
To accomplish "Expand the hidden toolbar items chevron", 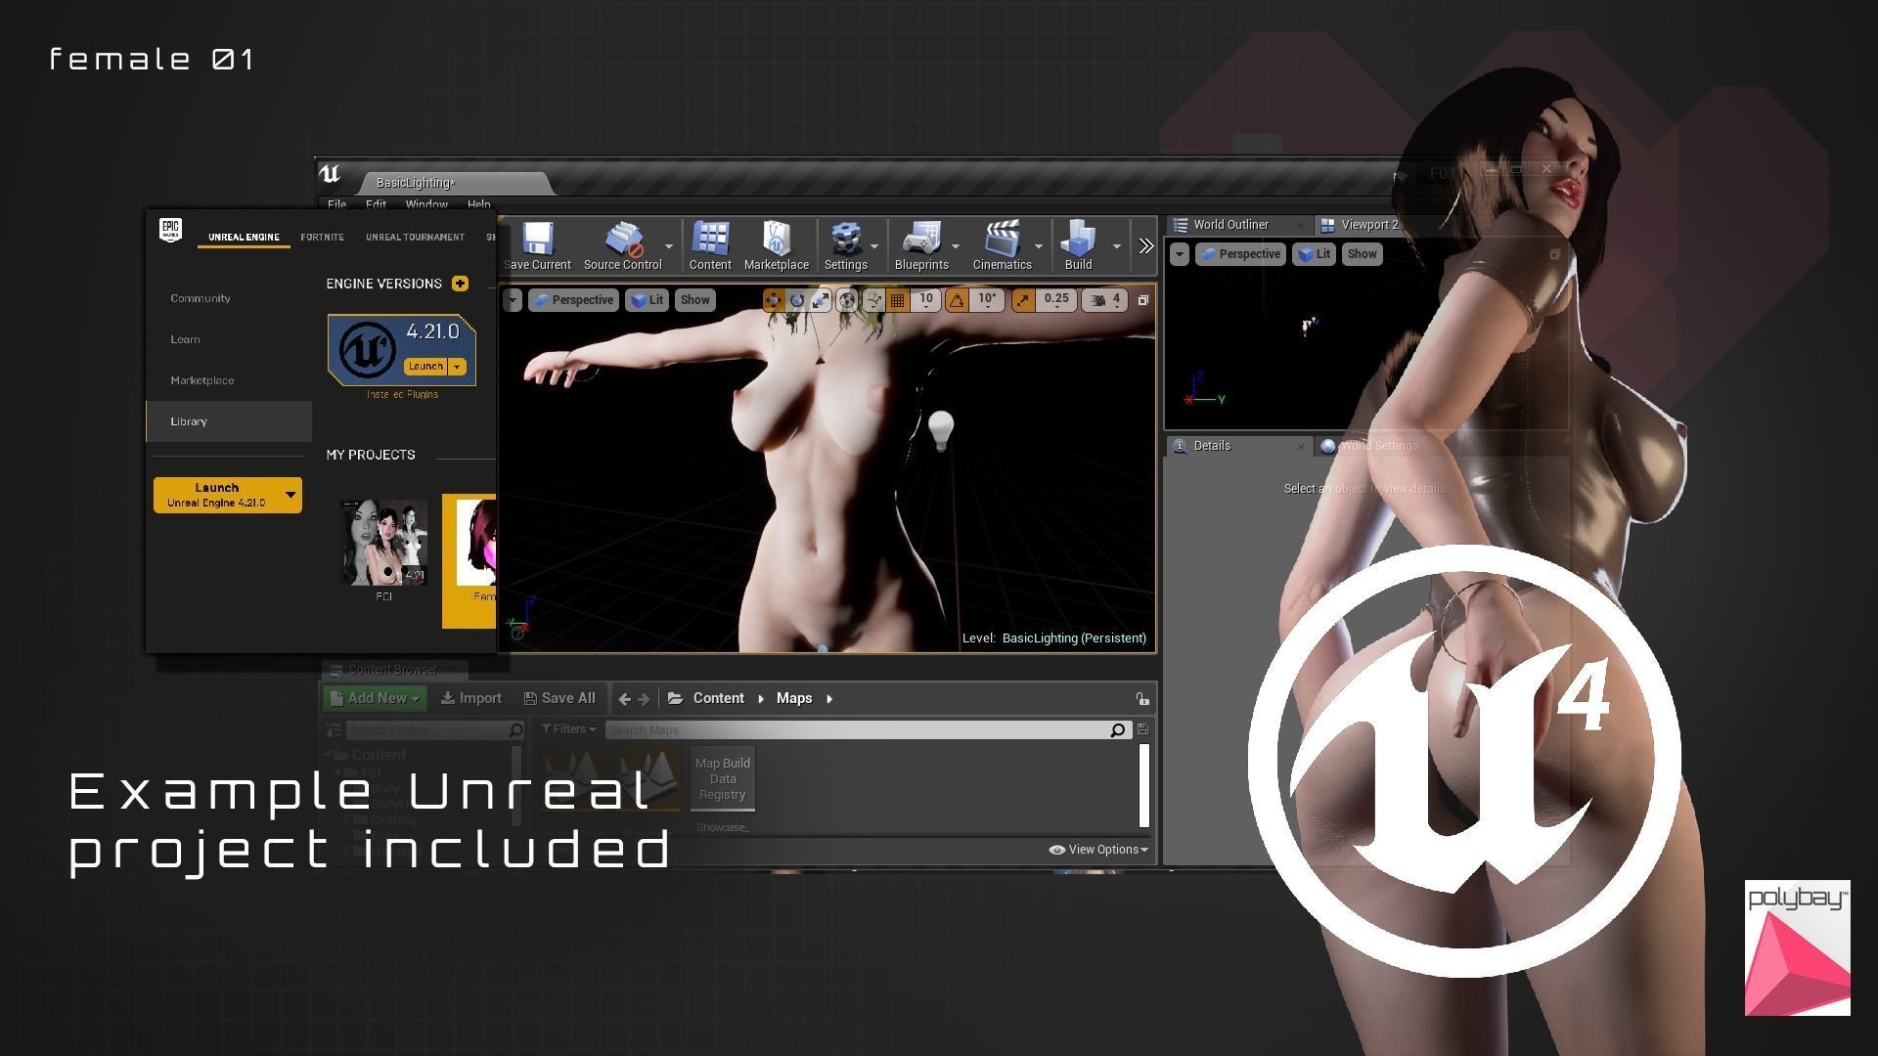I will (1145, 245).
